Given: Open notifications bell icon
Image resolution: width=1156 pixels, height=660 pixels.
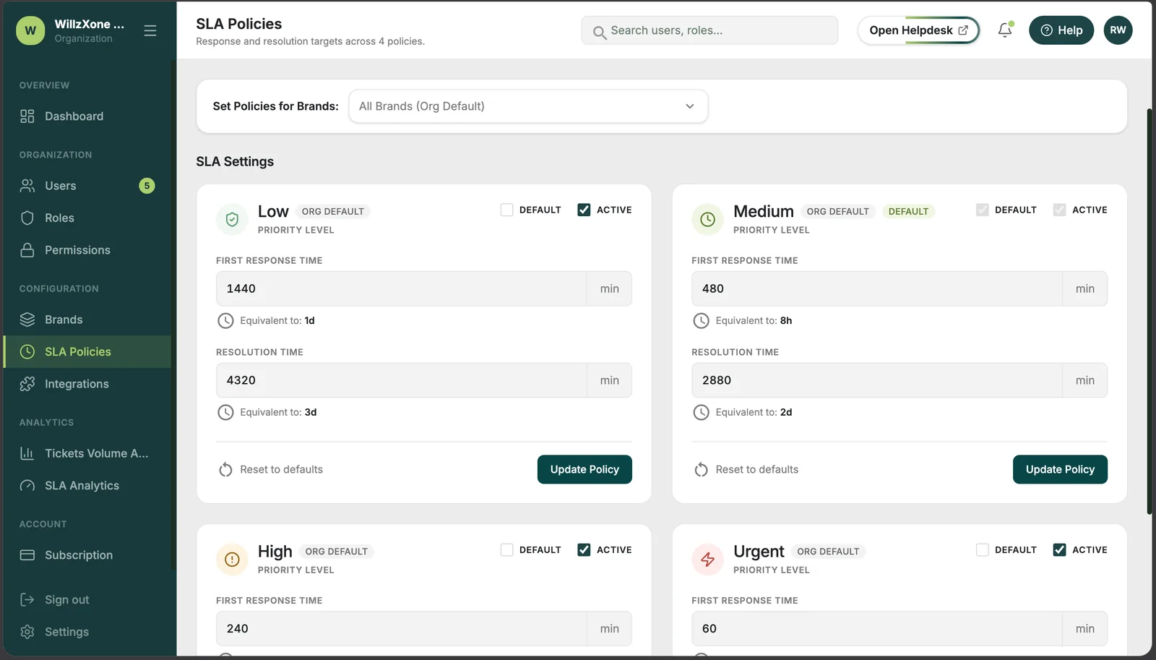Looking at the screenshot, I should (x=1005, y=30).
